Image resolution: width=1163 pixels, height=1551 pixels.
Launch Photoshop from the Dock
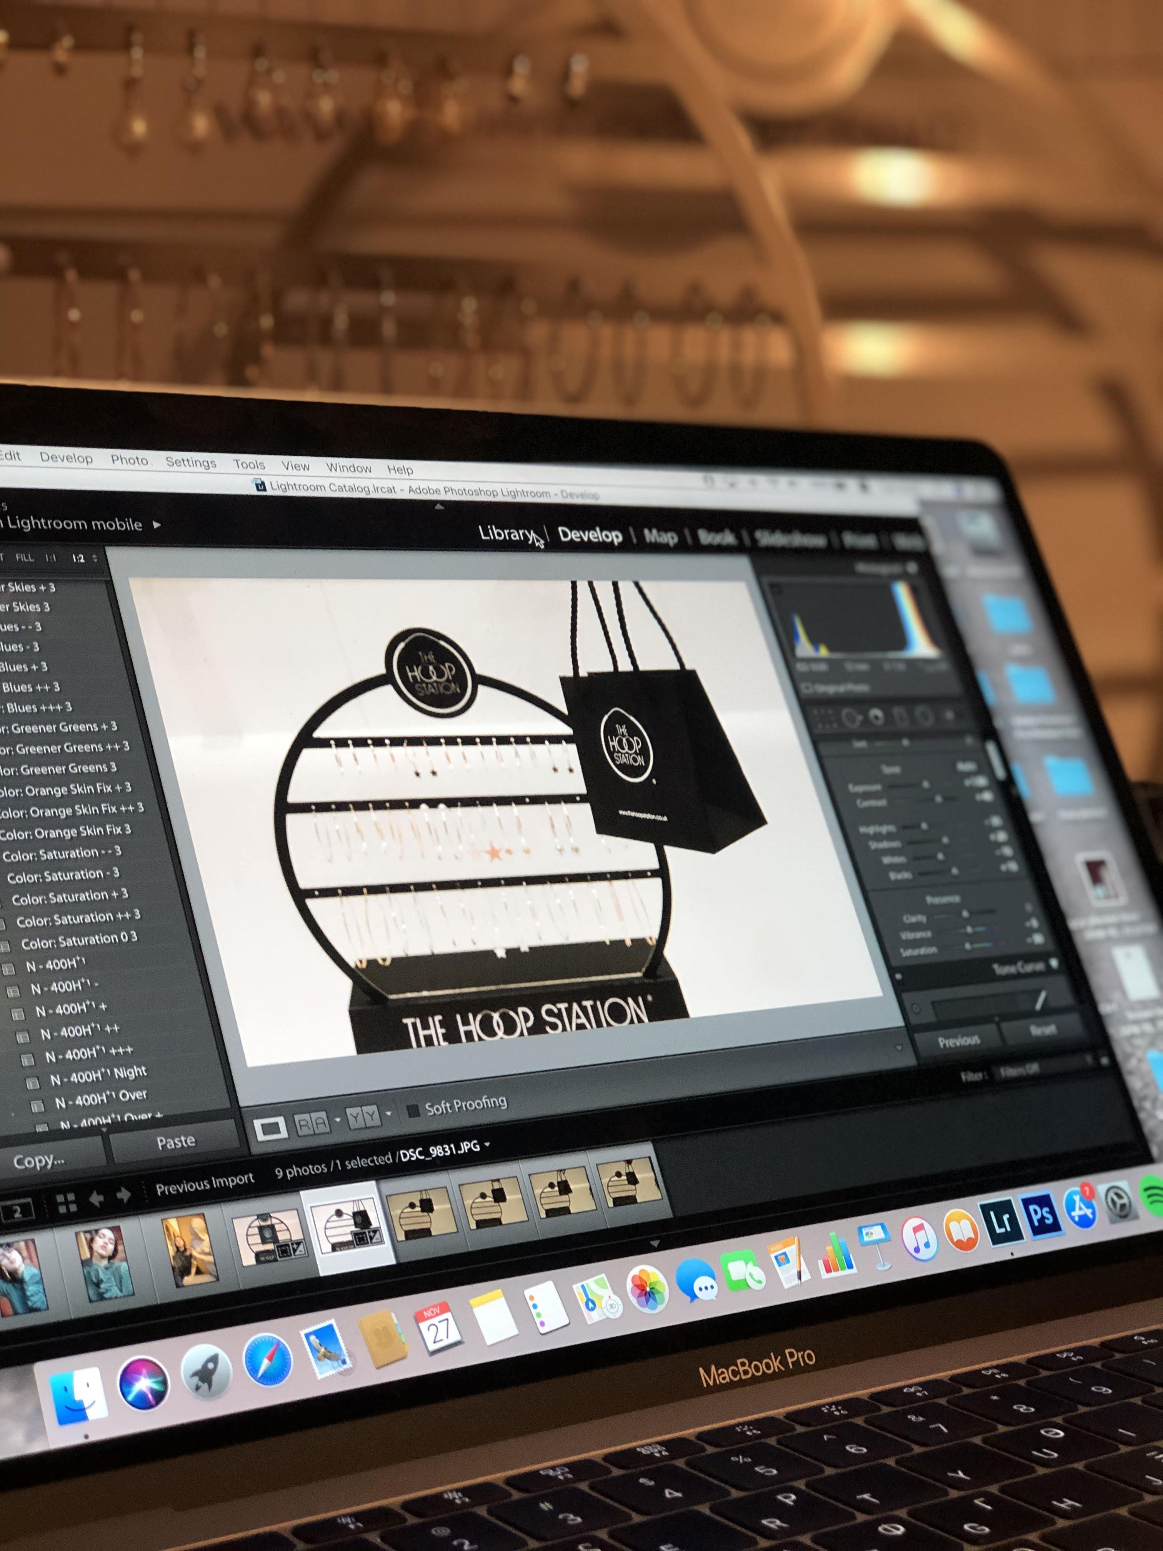click(x=1040, y=1215)
